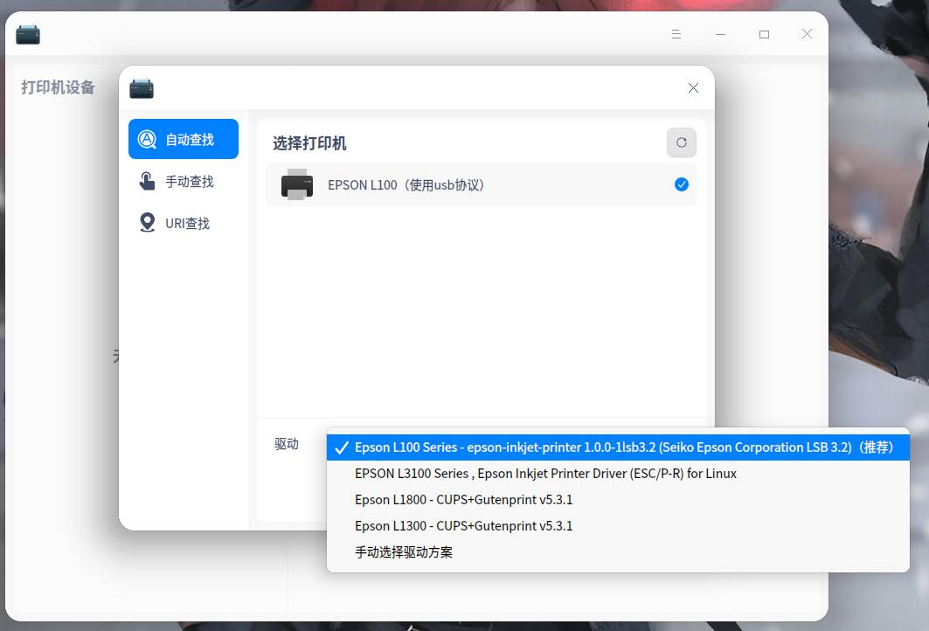Click the 自动查找 magnifier icon
Viewport: 929px width, 631px height.
pyautogui.click(x=147, y=139)
